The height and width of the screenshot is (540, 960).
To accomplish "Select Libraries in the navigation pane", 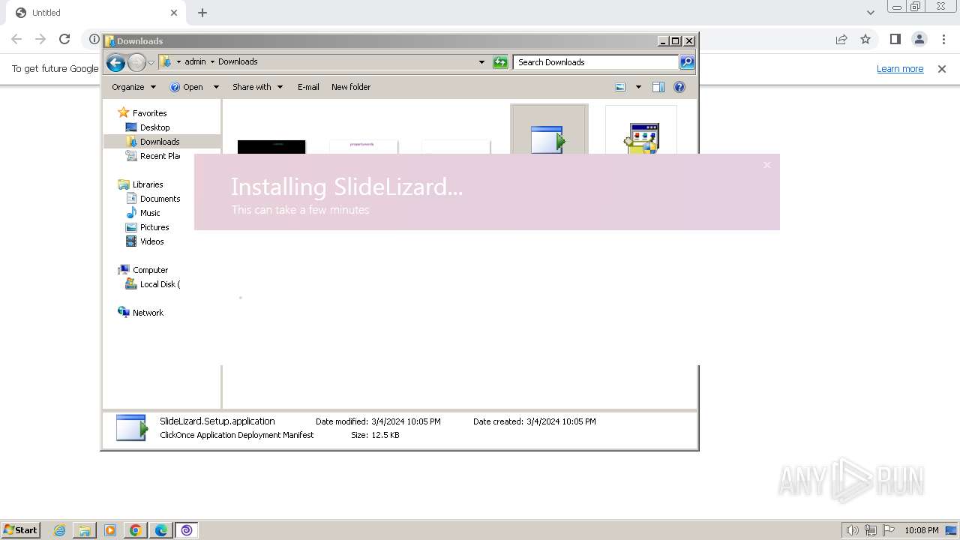I will point(140,184).
